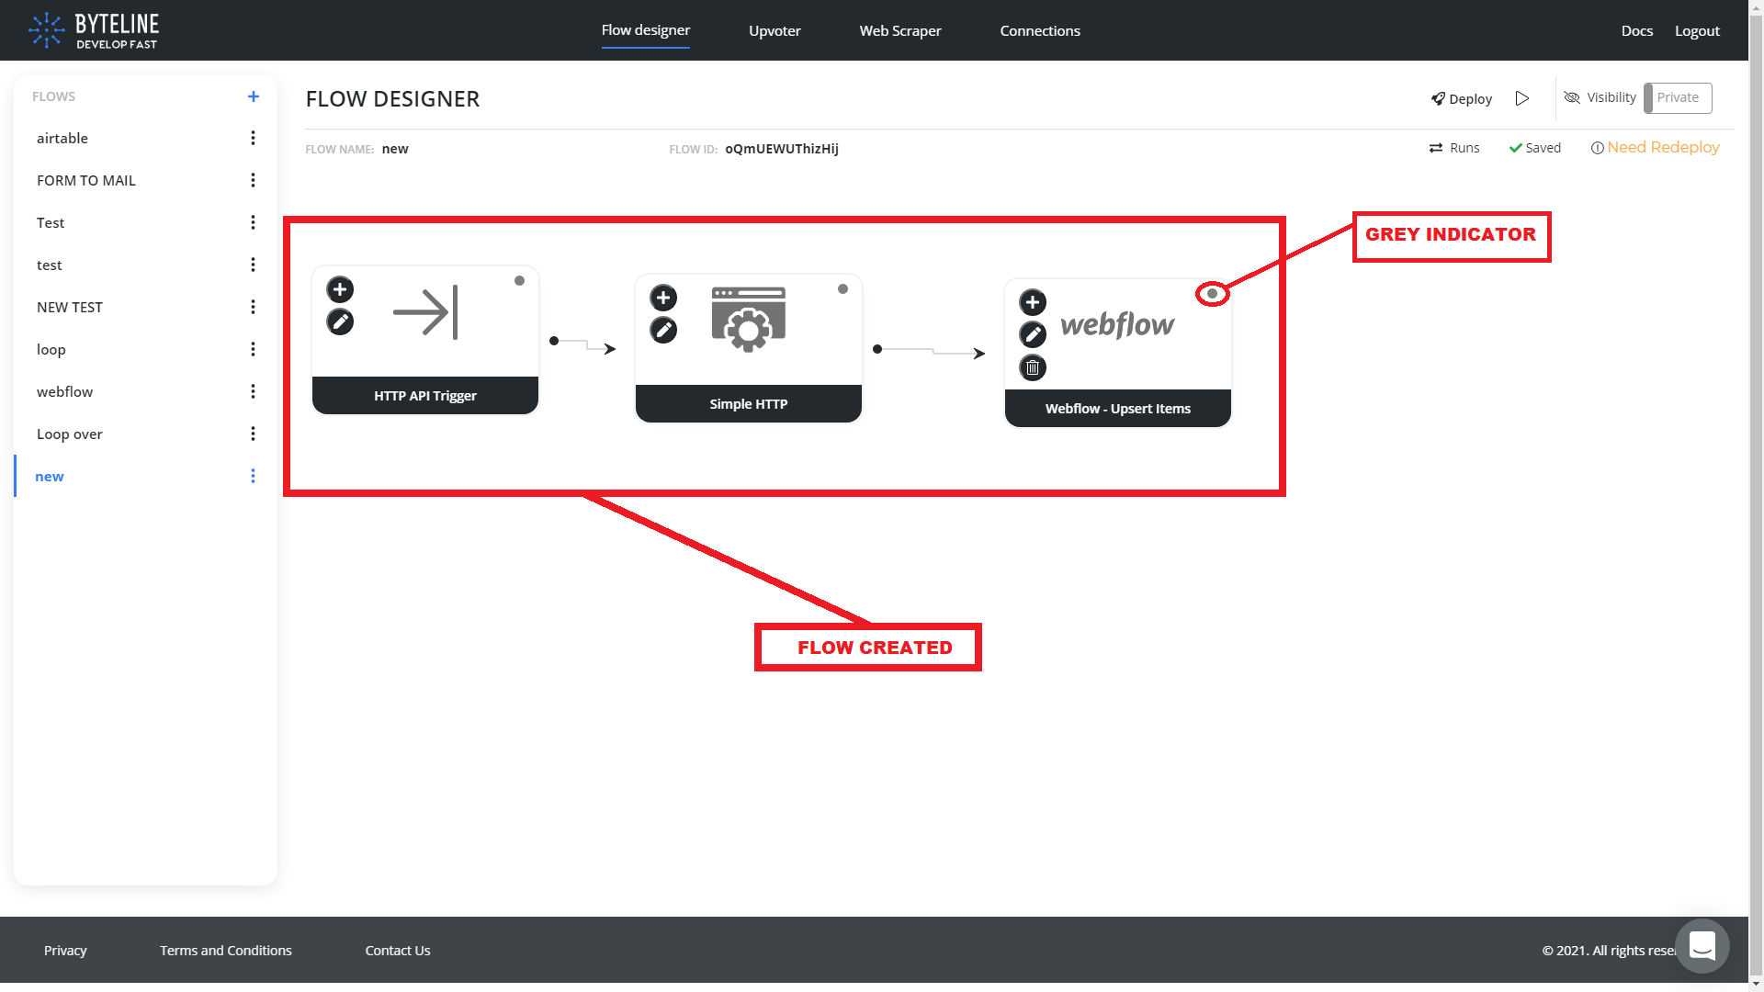The image size is (1764, 992).
Task: Open options menu for Loop over flow
Action: click(x=253, y=434)
